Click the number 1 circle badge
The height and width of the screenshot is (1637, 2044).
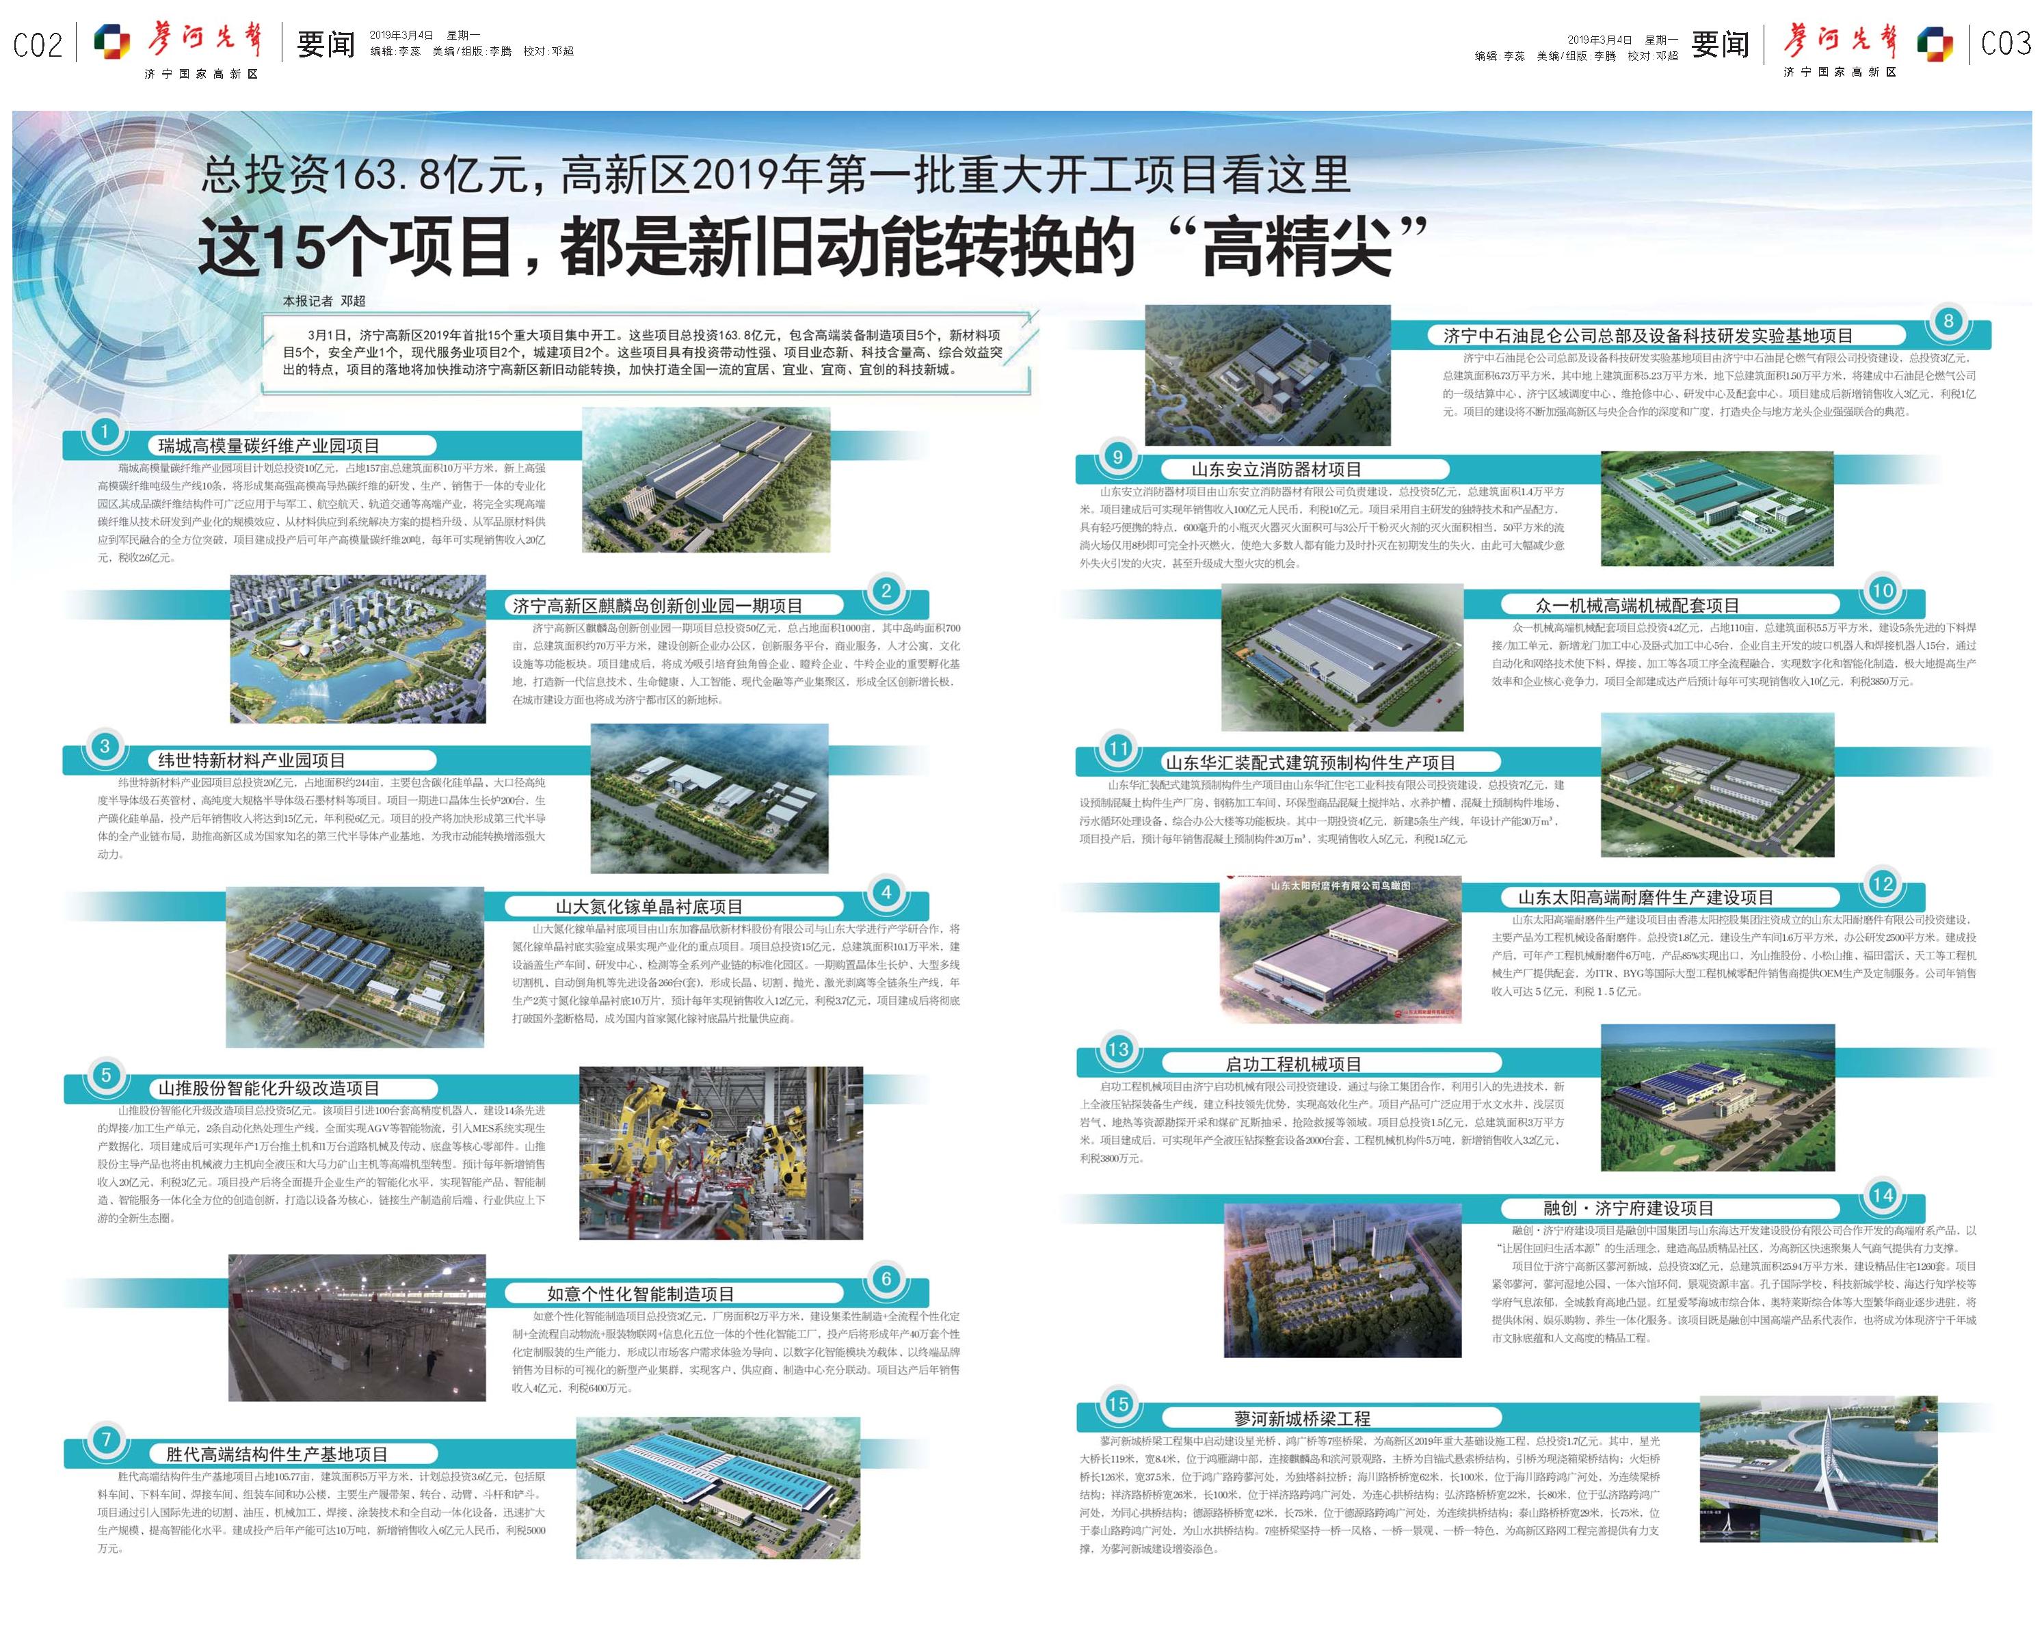[x=104, y=432]
